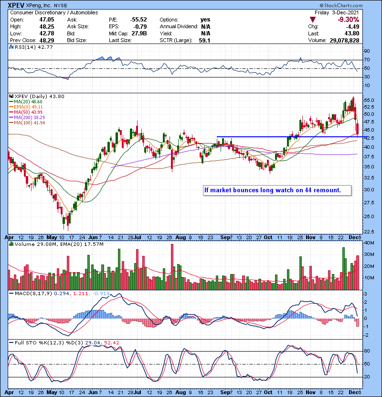Click the percent change -9.30%

click(x=349, y=20)
